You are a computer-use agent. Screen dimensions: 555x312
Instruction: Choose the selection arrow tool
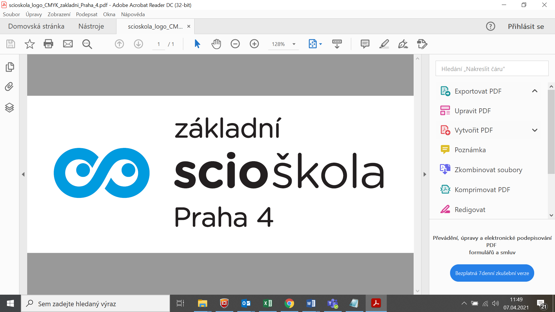pyautogui.click(x=197, y=44)
